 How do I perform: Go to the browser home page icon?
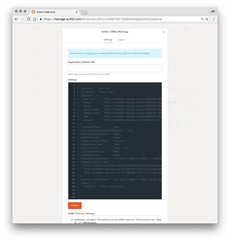pos(35,19)
